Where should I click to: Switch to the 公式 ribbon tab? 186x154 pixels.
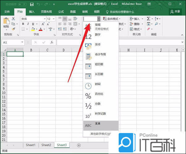61,12
